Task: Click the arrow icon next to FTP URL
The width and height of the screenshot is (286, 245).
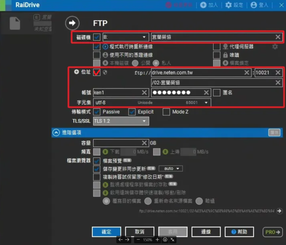Action: (279, 211)
